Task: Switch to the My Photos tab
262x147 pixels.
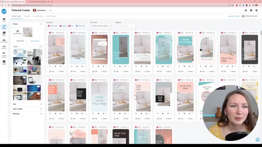Action: 20,41
